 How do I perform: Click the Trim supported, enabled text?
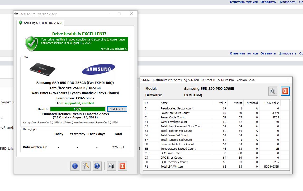pos(75,103)
